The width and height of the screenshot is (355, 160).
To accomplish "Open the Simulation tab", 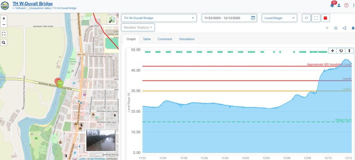I will (187, 39).
